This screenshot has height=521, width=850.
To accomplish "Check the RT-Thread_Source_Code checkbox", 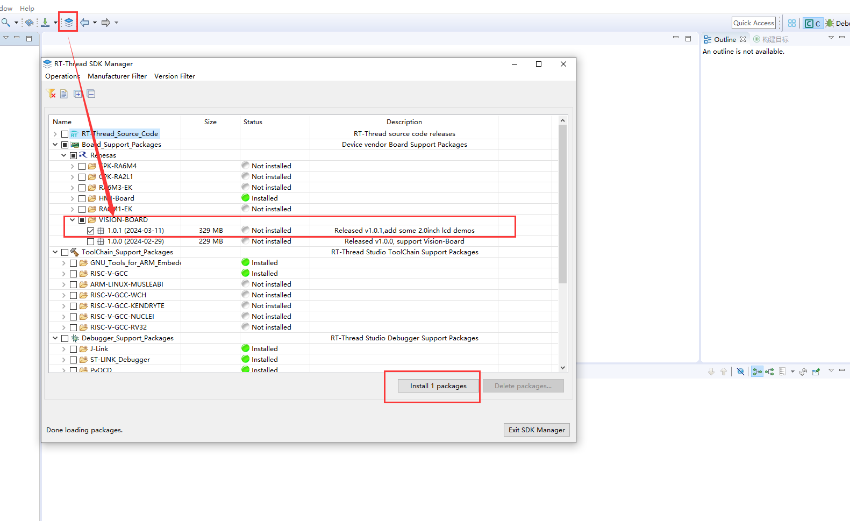I will [x=65, y=134].
